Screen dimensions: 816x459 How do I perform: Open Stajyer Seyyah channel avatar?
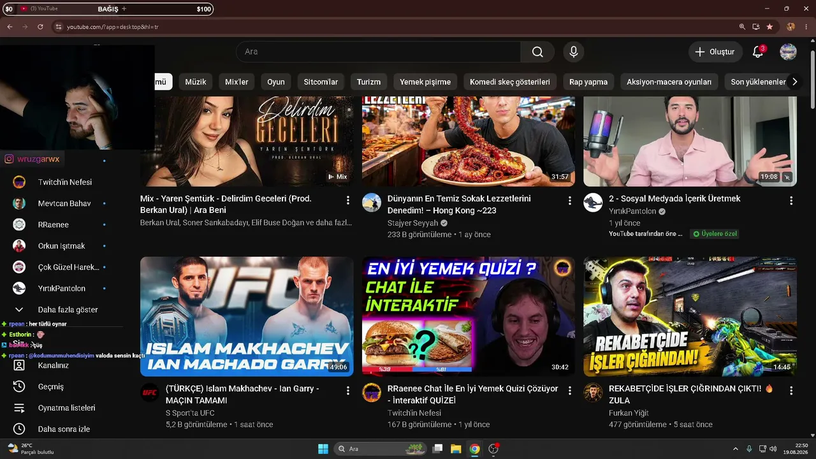[372, 203]
